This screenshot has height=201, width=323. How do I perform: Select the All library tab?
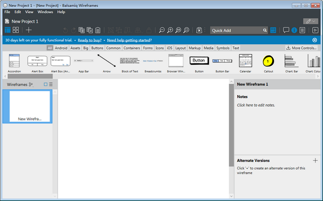(50, 48)
